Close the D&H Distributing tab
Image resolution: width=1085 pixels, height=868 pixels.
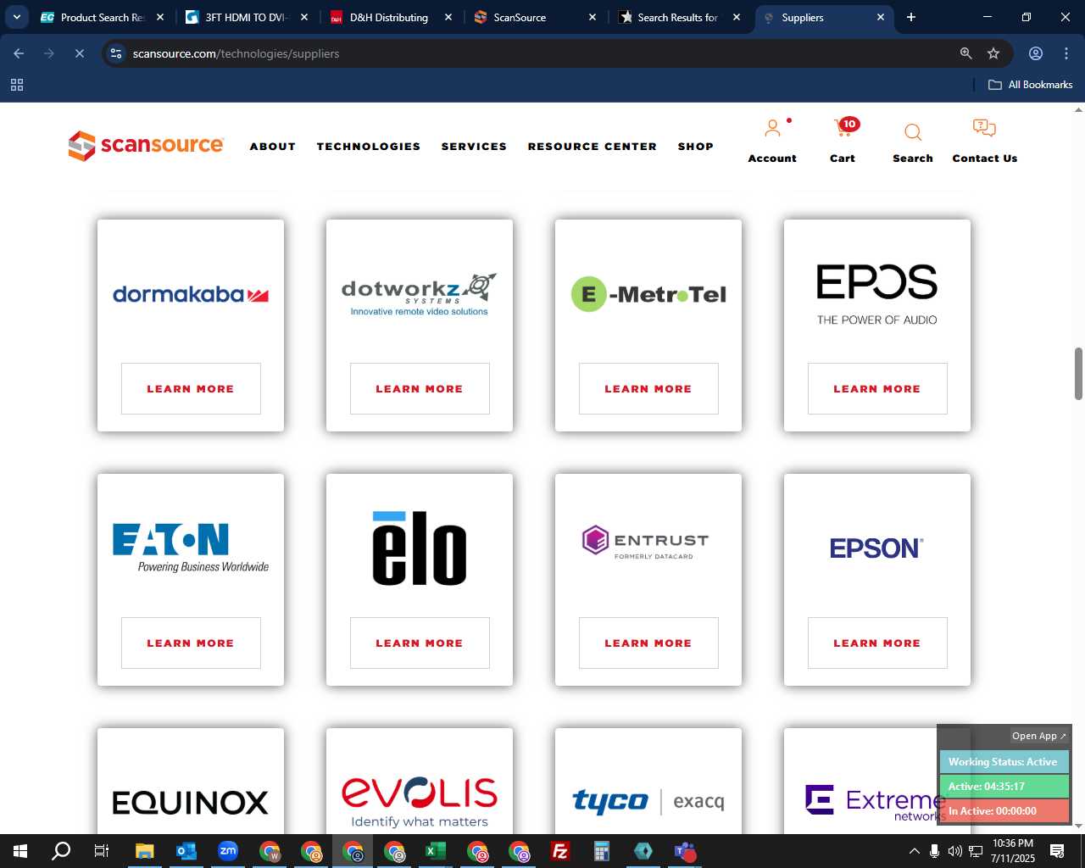coord(448,17)
